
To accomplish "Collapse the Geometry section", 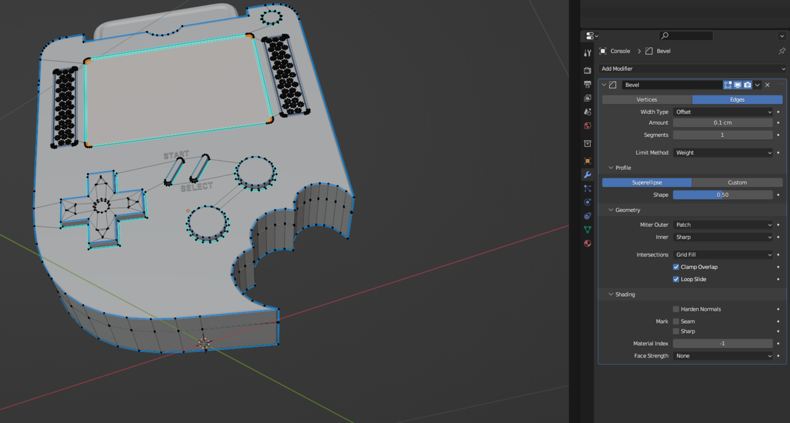I will [x=627, y=210].
